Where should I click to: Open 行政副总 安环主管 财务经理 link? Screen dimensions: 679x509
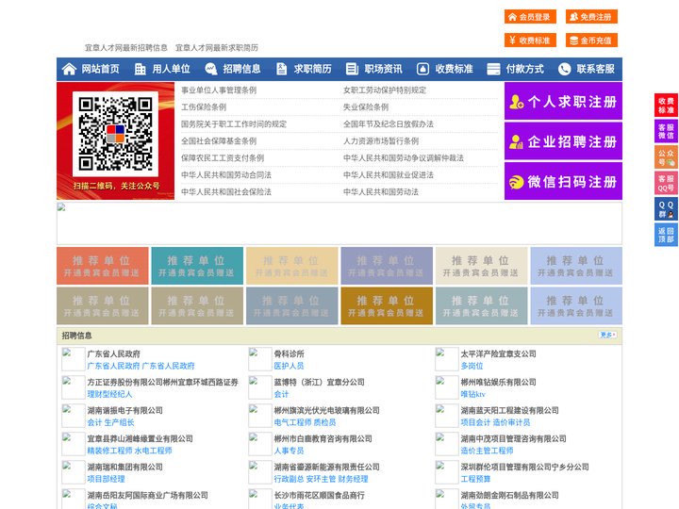pos(321,479)
